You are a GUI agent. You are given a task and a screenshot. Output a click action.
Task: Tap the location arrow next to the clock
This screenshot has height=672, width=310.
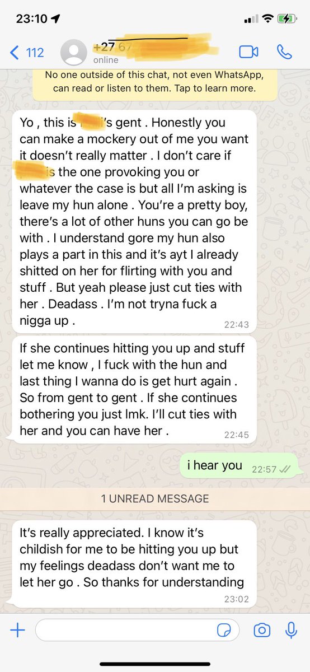pyautogui.click(x=56, y=18)
